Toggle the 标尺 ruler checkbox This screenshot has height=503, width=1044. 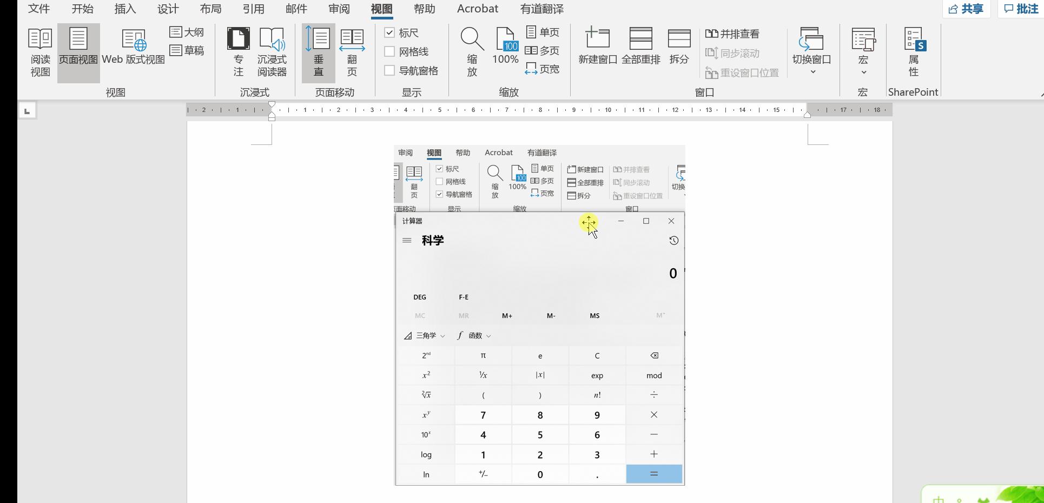[390, 33]
